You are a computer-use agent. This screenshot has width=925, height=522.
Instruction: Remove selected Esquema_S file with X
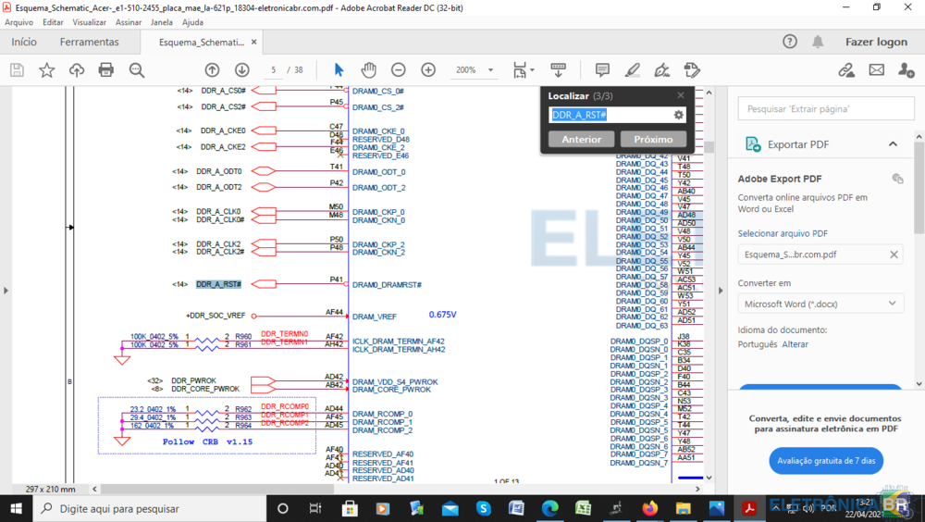coord(894,255)
